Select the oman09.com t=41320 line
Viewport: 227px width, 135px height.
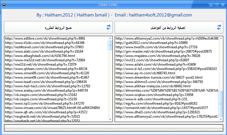click(47, 73)
